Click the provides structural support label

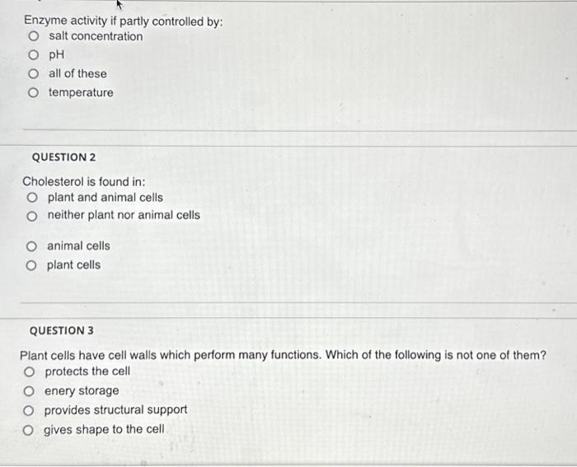click(115, 410)
